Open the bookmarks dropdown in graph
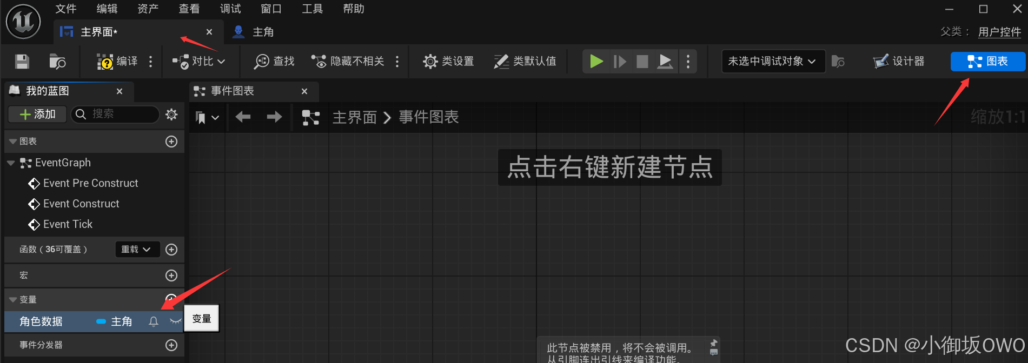 pos(207,117)
